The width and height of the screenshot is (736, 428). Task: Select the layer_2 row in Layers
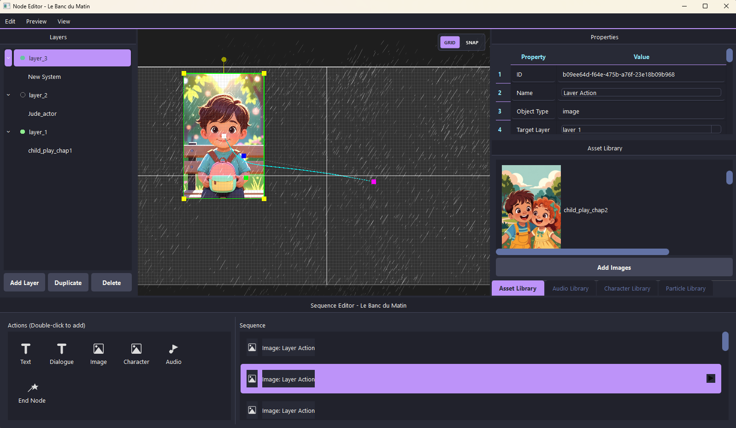(72, 95)
